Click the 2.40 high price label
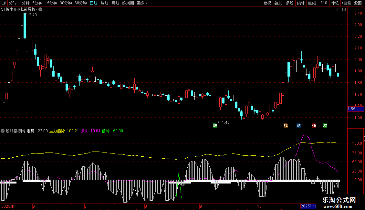Viewport: 365px width, 210px height. [x=33, y=15]
